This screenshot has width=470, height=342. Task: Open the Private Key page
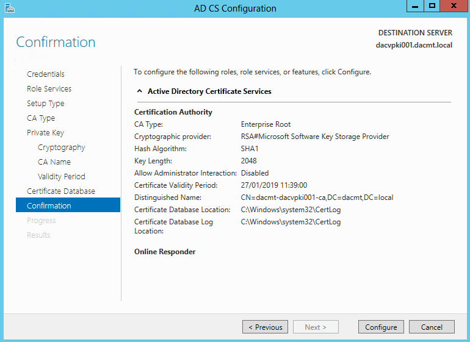(45, 133)
